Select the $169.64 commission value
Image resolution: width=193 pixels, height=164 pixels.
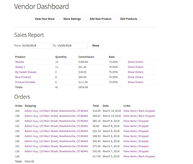[x=83, y=62]
